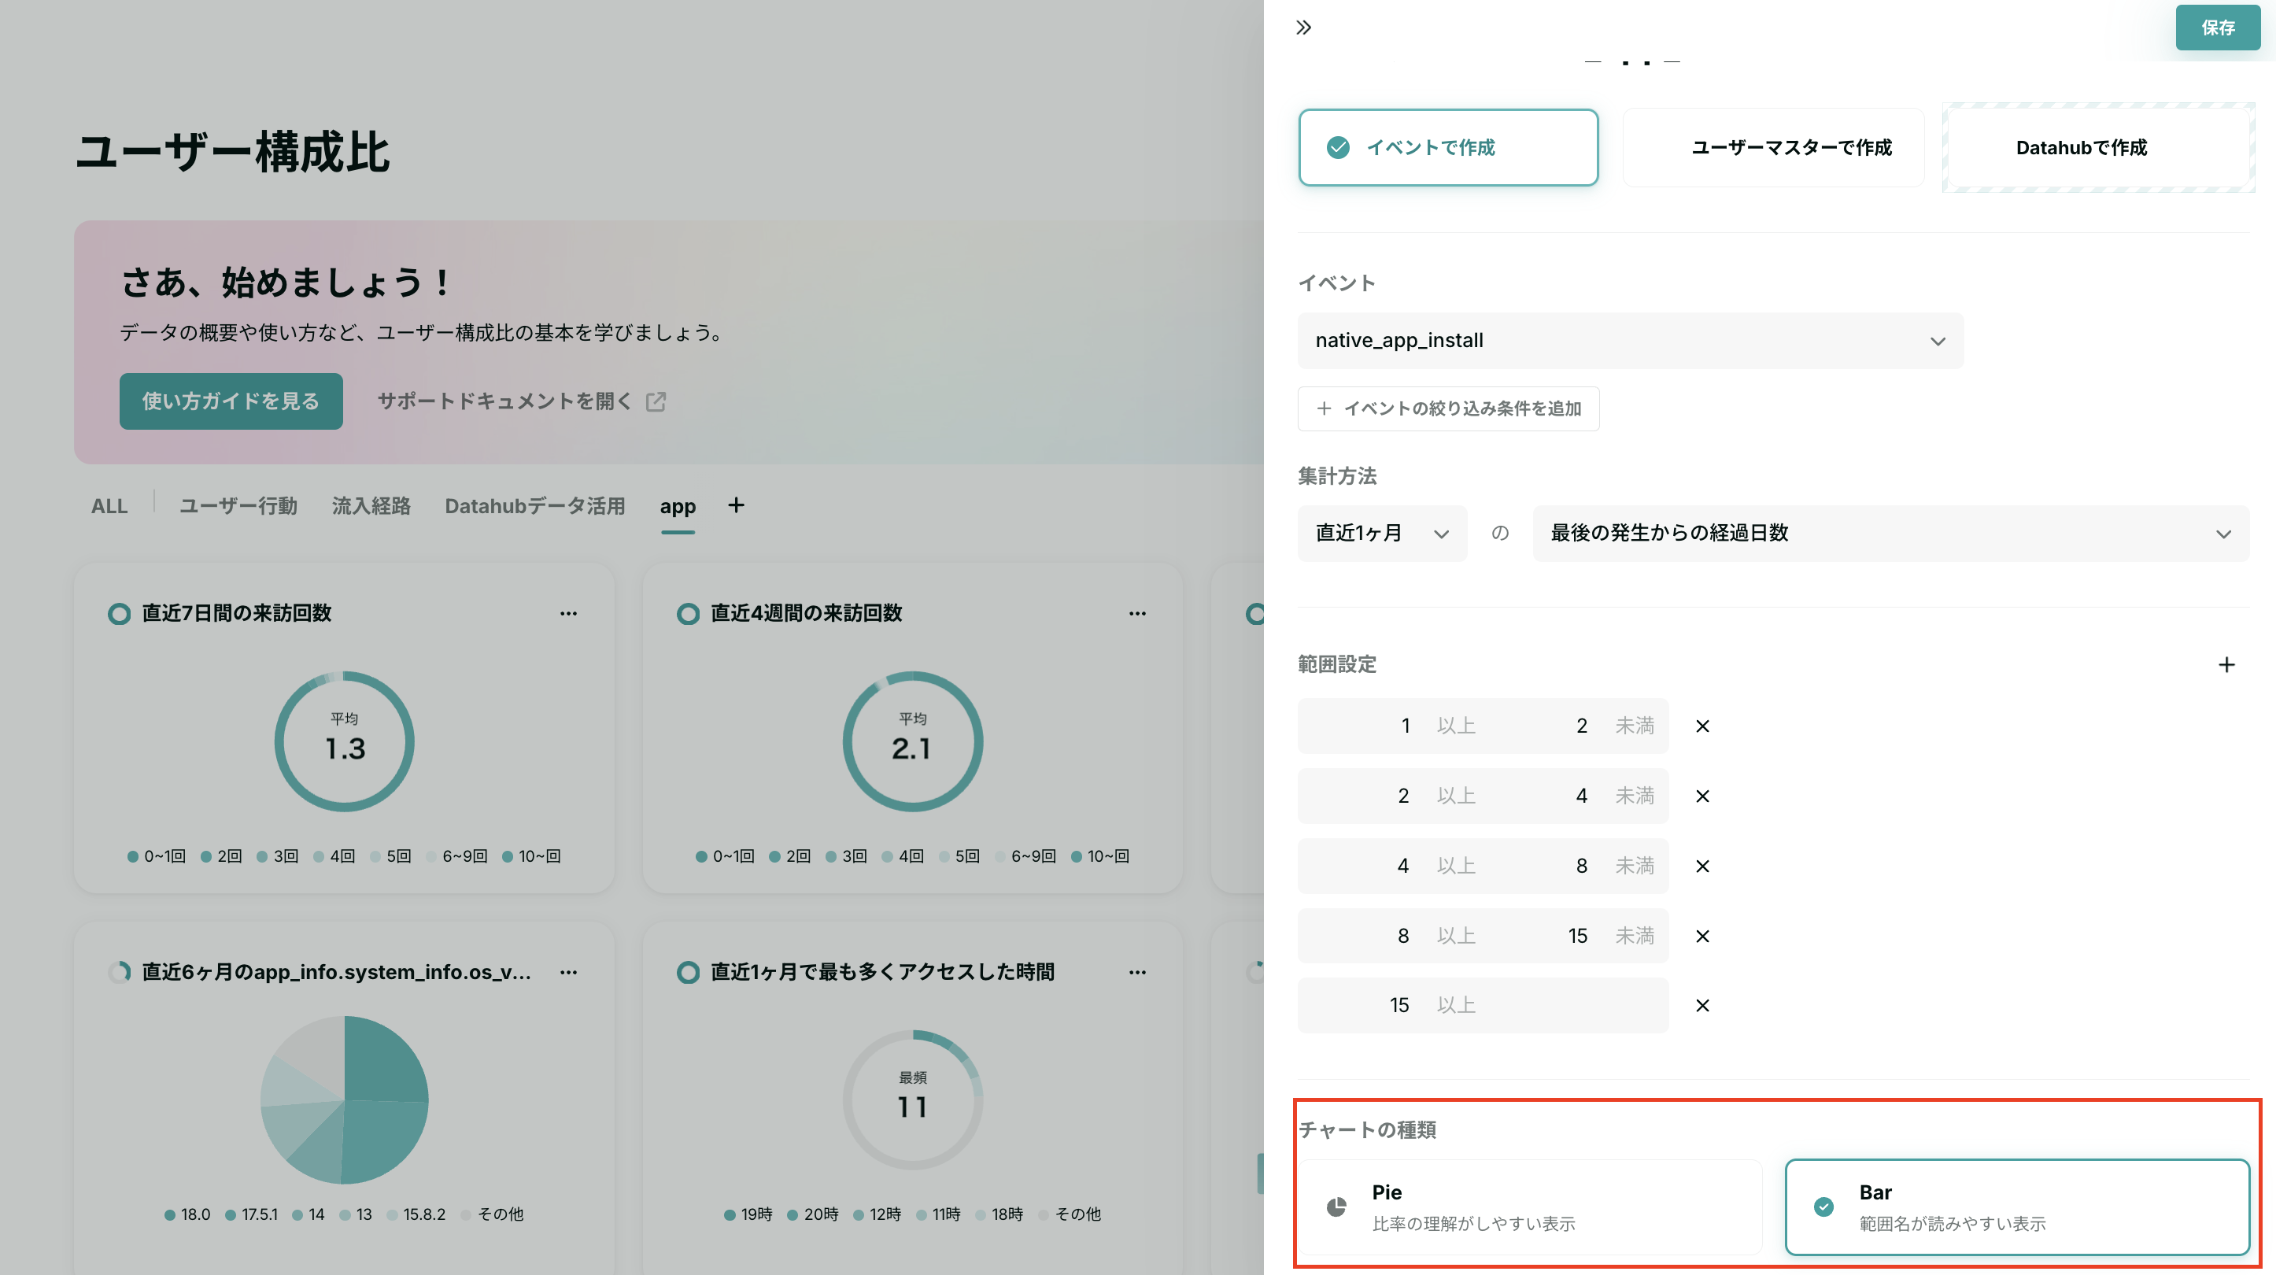The width and height of the screenshot is (2276, 1275).
Task: Remove the 1以上 2未満 range row
Action: tap(1702, 726)
